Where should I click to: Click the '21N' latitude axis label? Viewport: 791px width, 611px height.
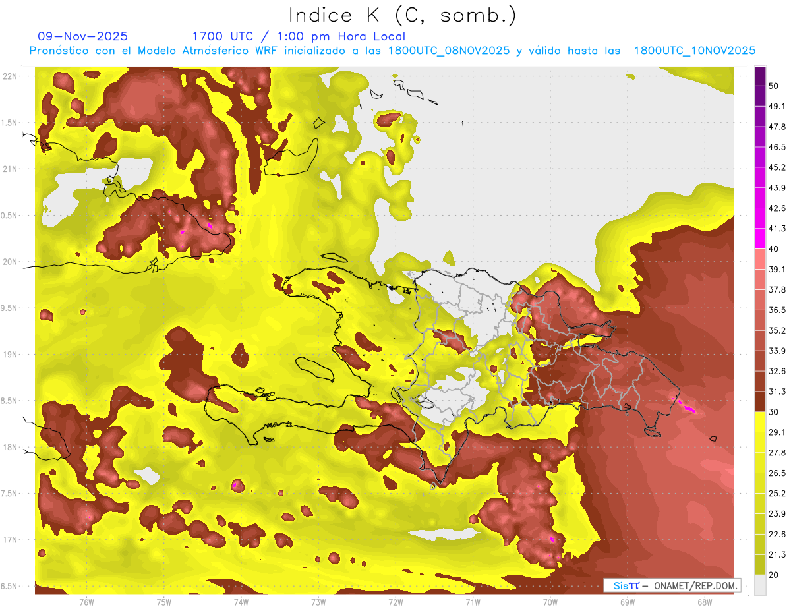click(x=10, y=169)
